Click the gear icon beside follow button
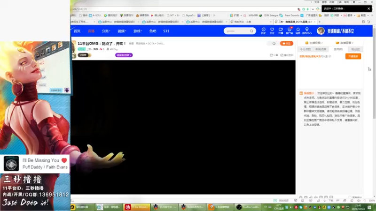 tap(274, 44)
